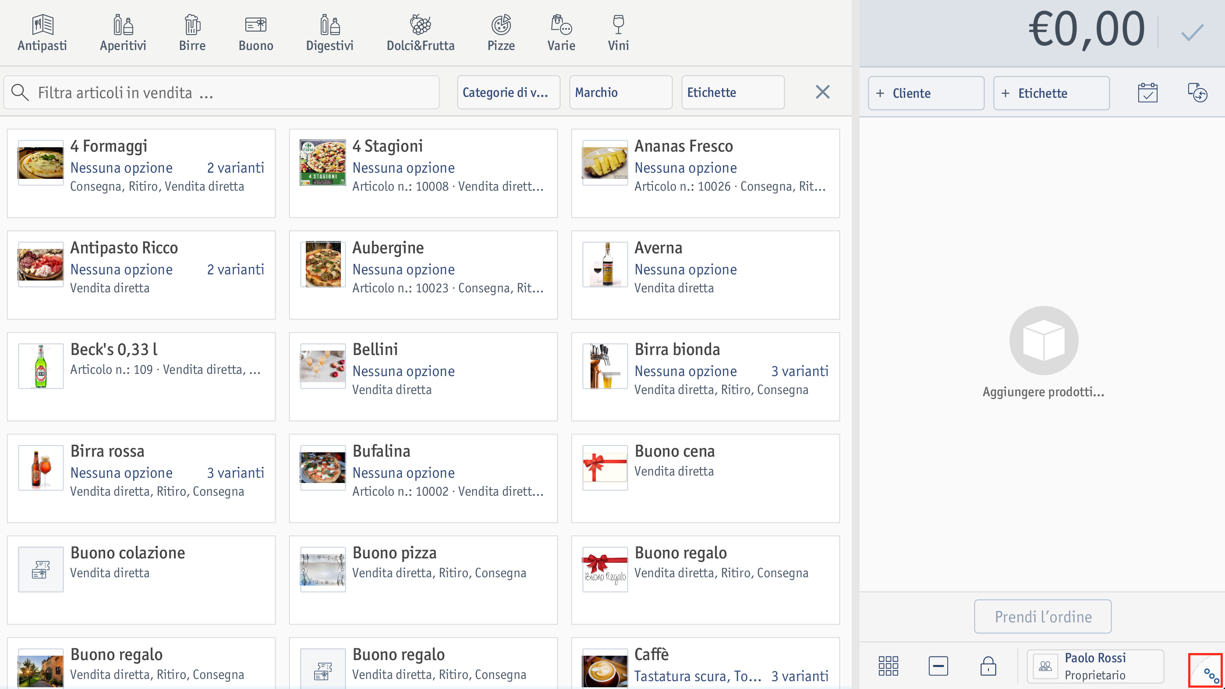This screenshot has height=689, width=1225.
Task: Open Nessuna opzione under Averna
Action: [685, 269]
